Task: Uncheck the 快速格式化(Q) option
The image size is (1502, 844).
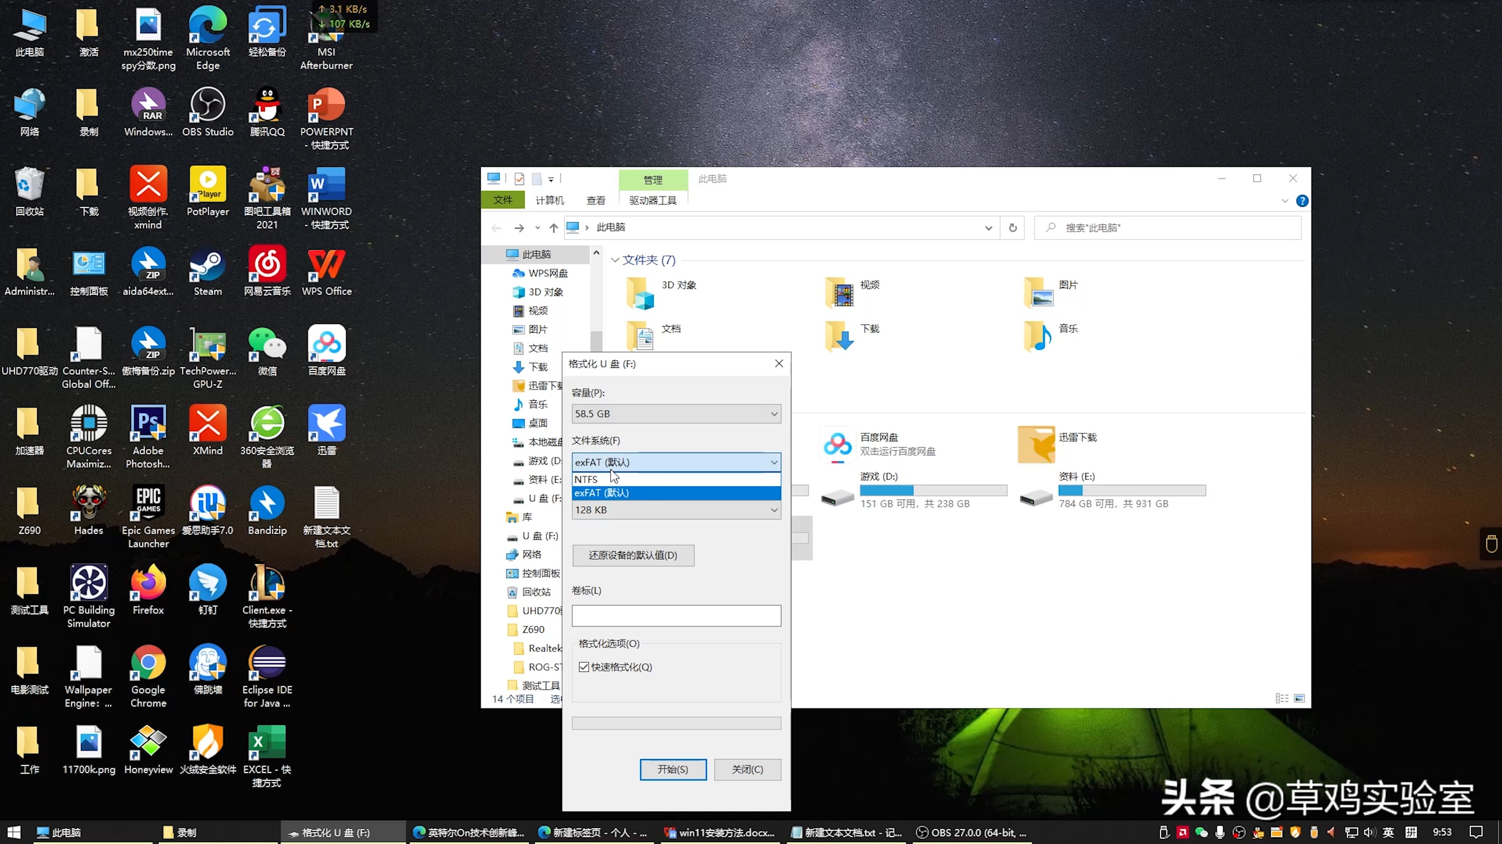Action: (584, 666)
